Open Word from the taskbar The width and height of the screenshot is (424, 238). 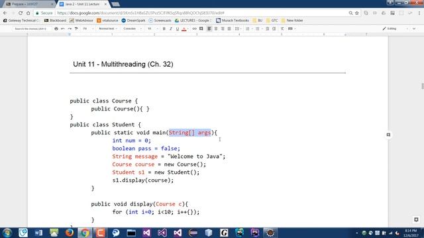[x=38, y=233]
